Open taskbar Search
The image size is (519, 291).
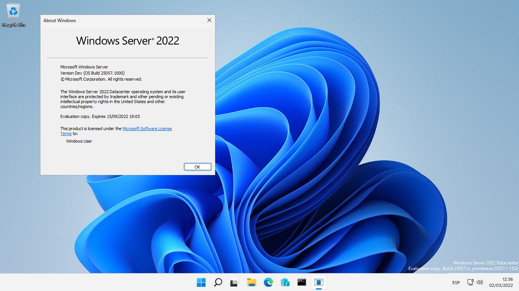click(x=218, y=282)
